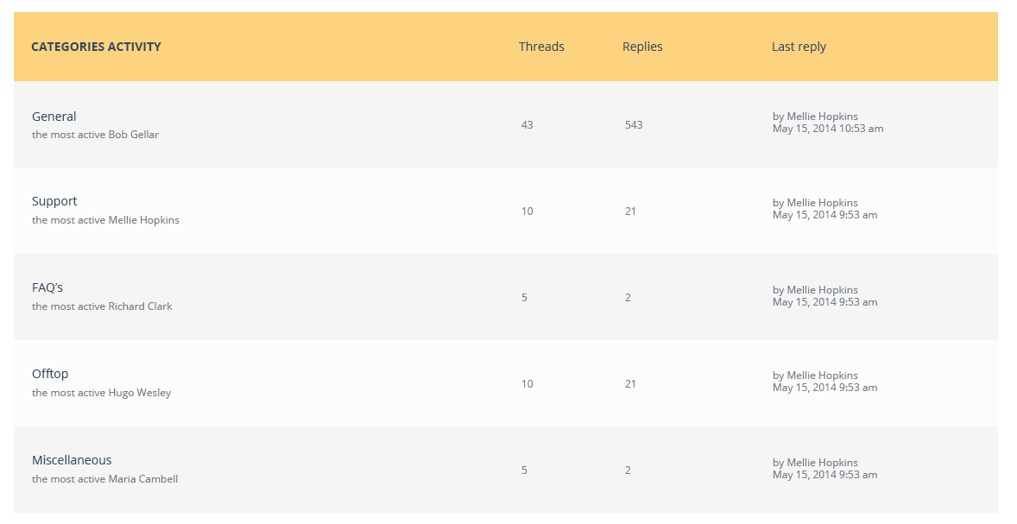Click the Threads column header
Viewport: 1017px width, 524px height.
tap(541, 47)
